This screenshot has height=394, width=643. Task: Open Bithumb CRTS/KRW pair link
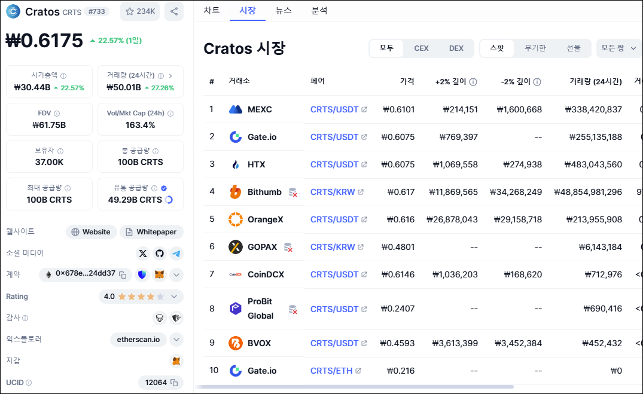click(337, 192)
